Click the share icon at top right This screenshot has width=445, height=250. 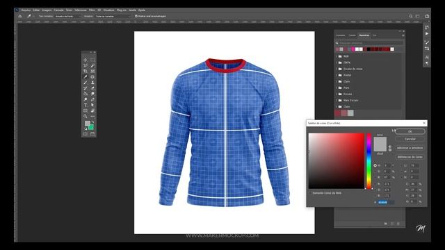427,16
